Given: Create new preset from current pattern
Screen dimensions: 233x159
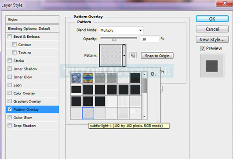Looking at the screenshot, I should coord(133,55).
